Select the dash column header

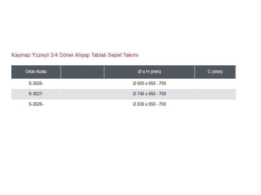click(82, 72)
